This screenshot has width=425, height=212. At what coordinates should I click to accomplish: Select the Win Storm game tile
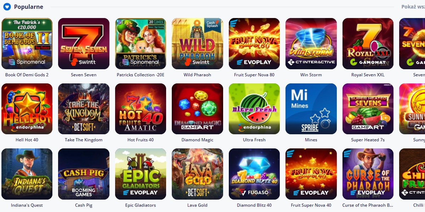[311, 43]
